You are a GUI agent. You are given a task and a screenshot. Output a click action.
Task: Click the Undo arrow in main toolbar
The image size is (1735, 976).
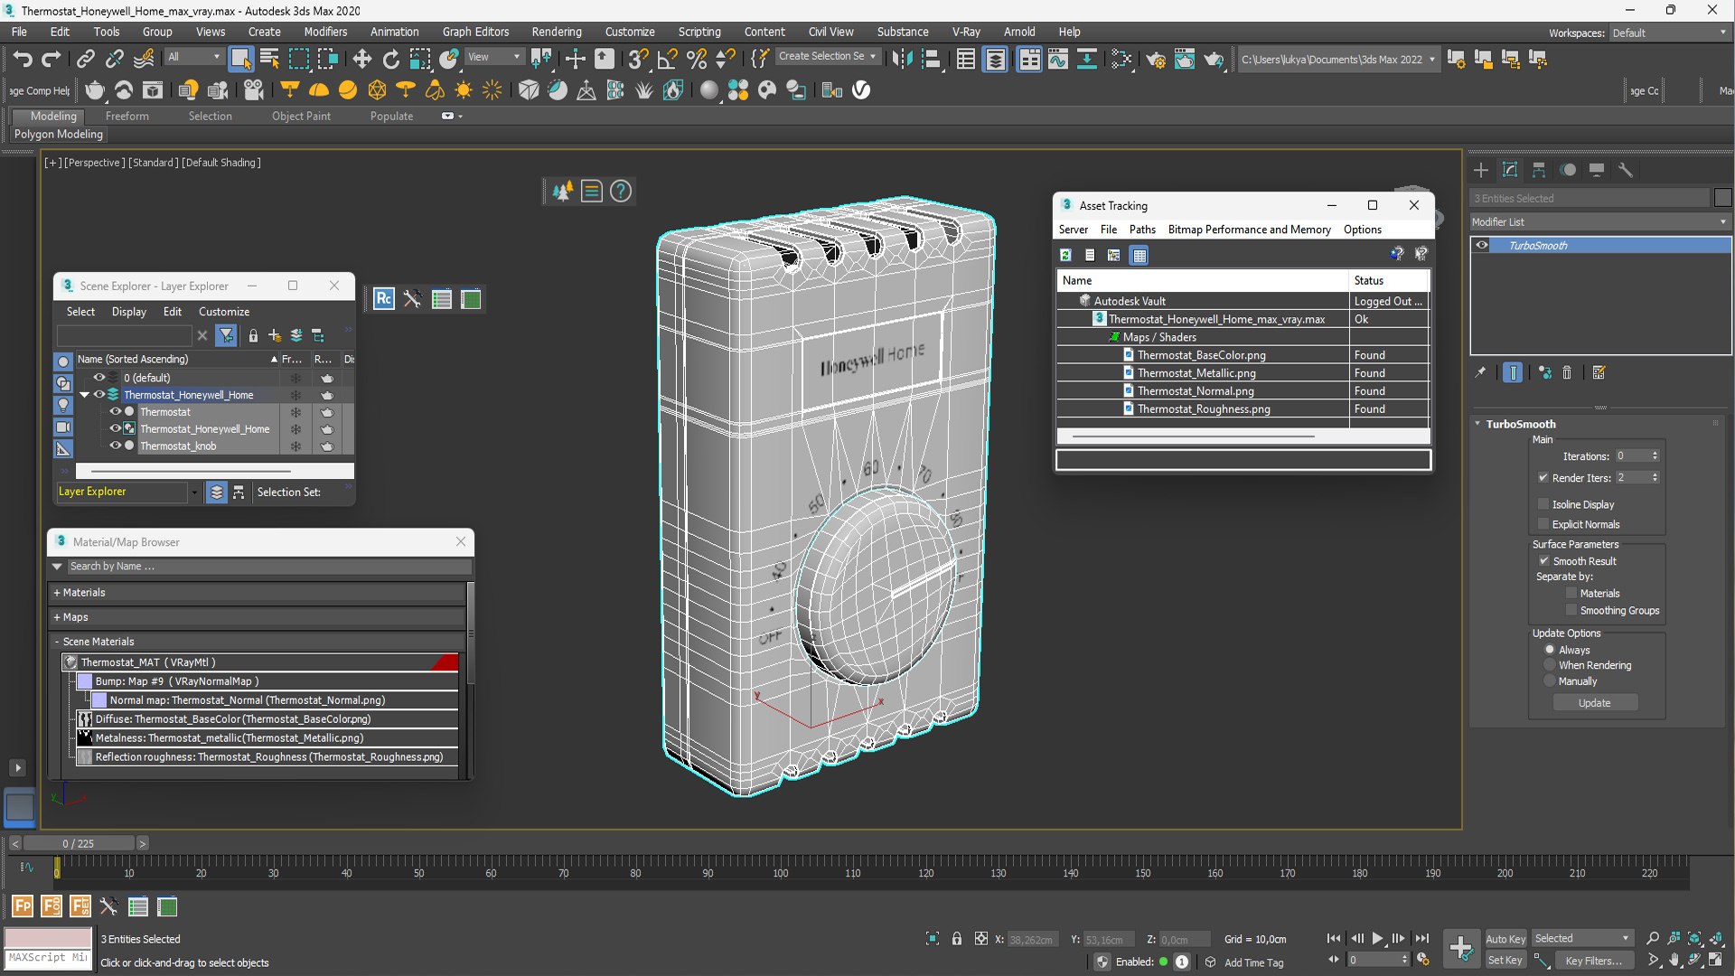(x=23, y=60)
